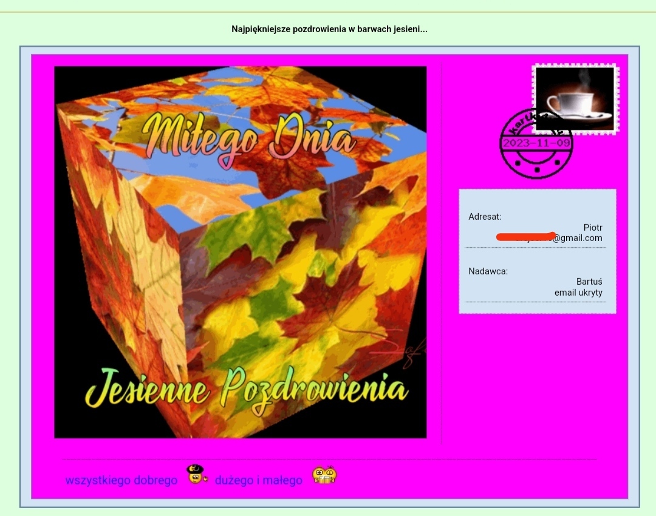Click the coffee cup postage stamp

(x=575, y=99)
